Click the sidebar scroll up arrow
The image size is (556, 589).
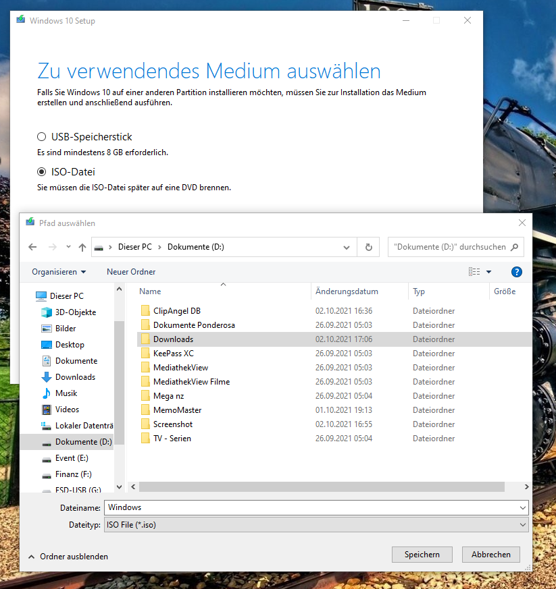pyautogui.click(x=120, y=289)
